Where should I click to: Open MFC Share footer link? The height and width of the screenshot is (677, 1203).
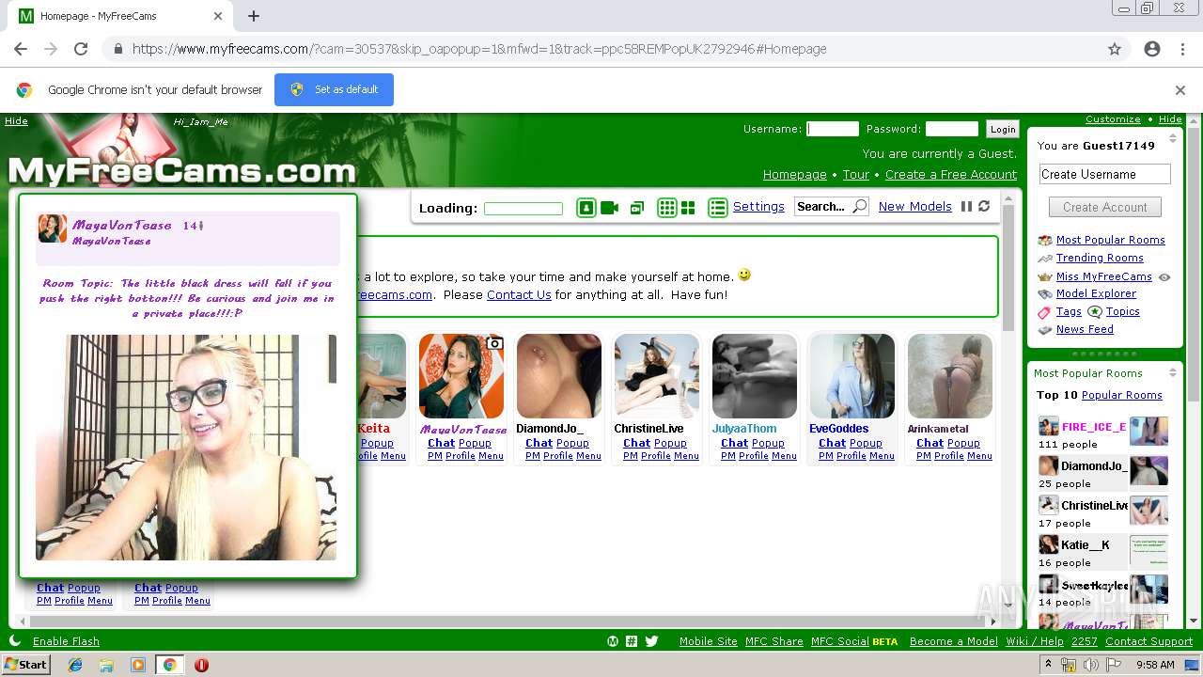[774, 641]
